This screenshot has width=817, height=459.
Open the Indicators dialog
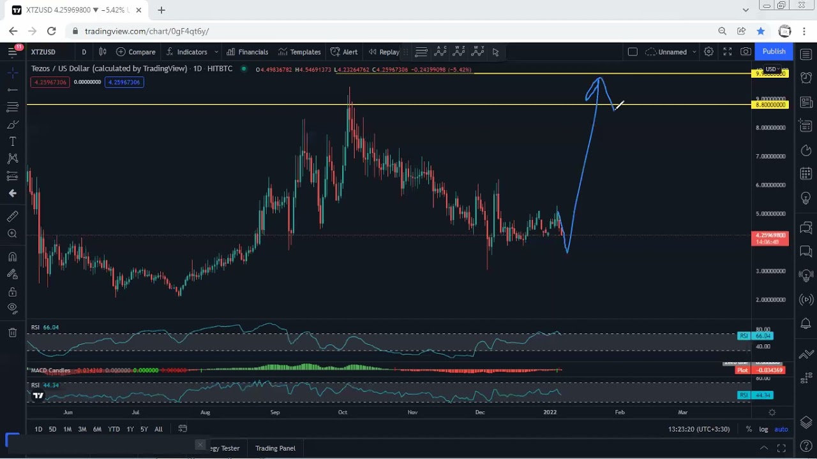click(186, 52)
